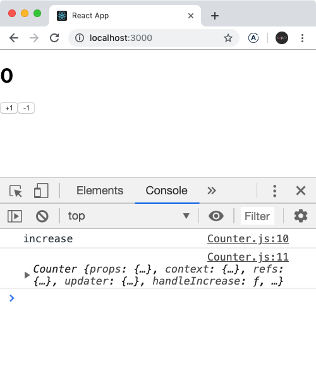Click the +1 button
Screen dimensions: 316x371
[x=9, y=108]
